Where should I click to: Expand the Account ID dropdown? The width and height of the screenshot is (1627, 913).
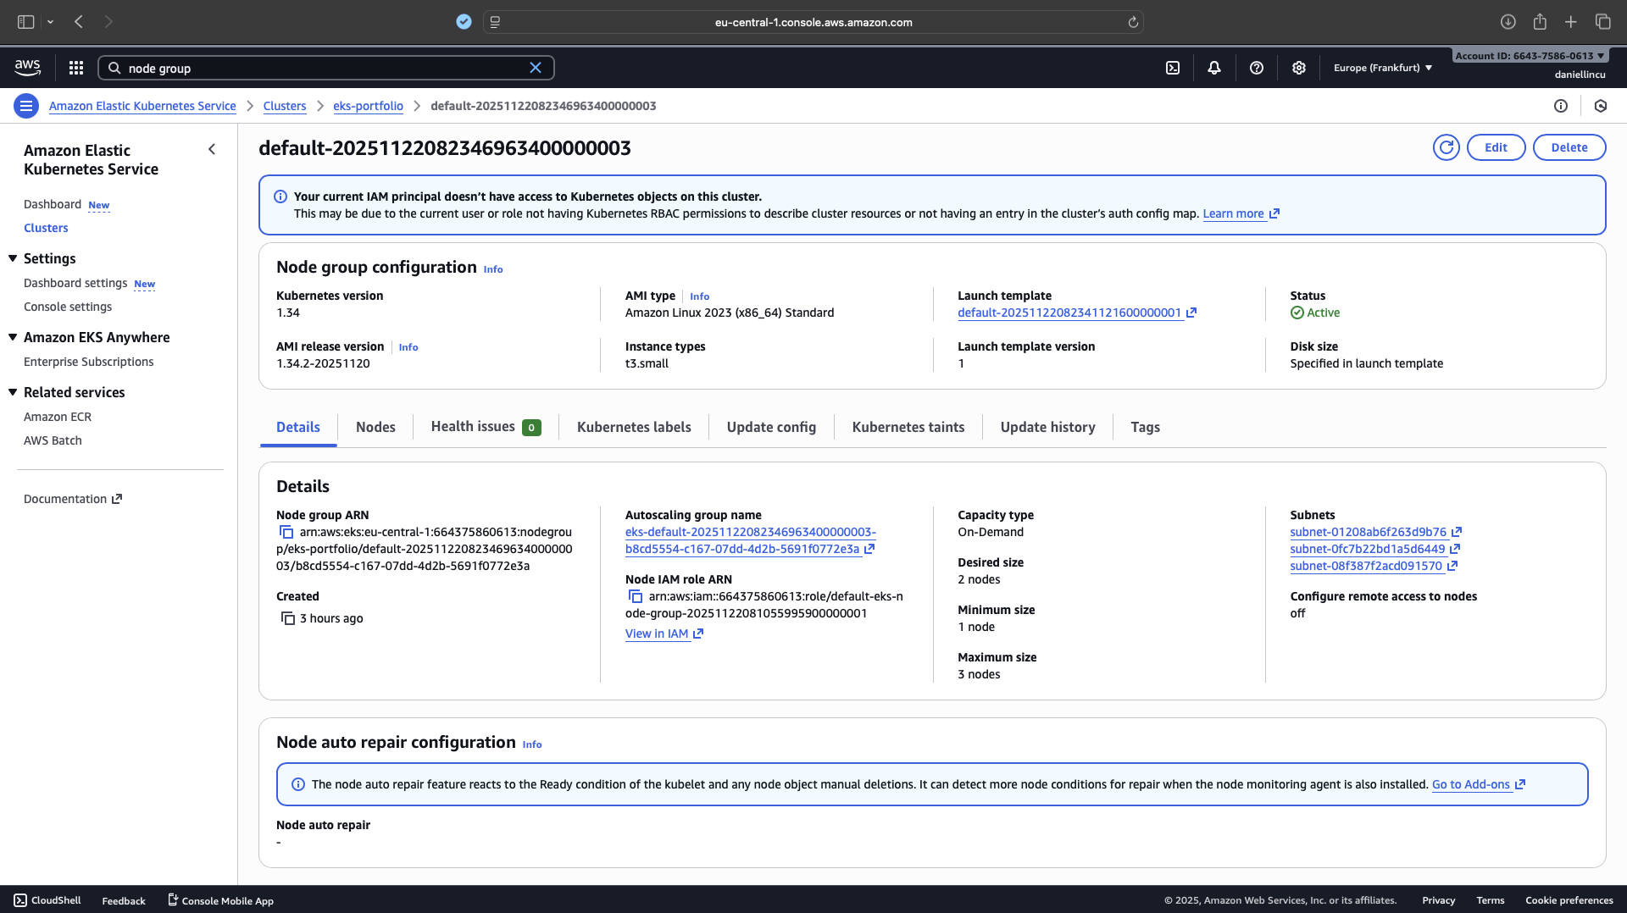click(1530, 56)
